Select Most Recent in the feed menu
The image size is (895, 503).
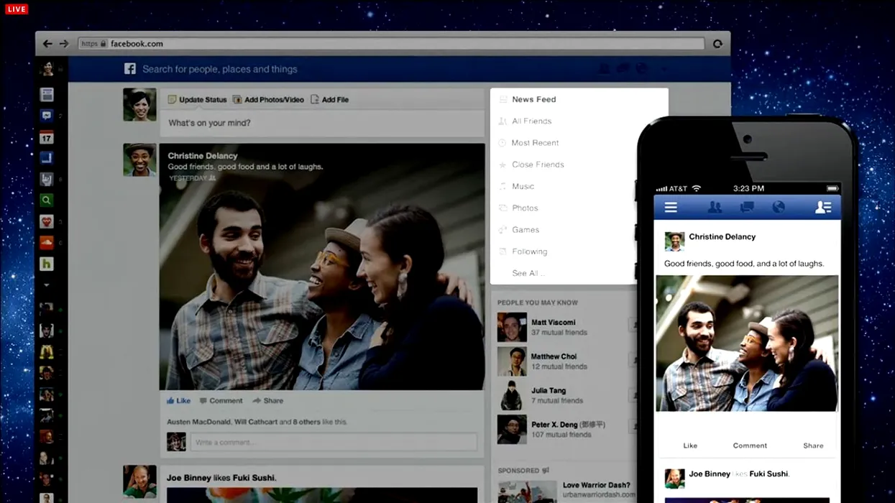coord(535,143)
